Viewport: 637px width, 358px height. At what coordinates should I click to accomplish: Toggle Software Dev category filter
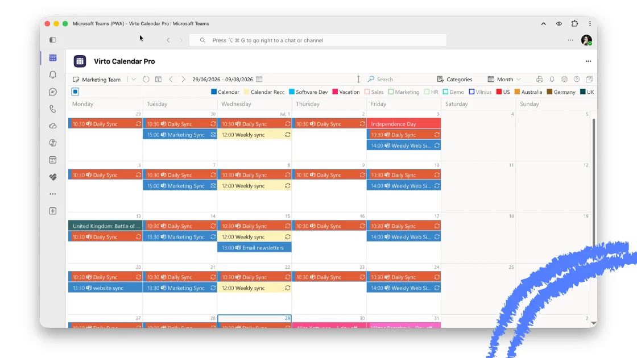coord(308,91)
